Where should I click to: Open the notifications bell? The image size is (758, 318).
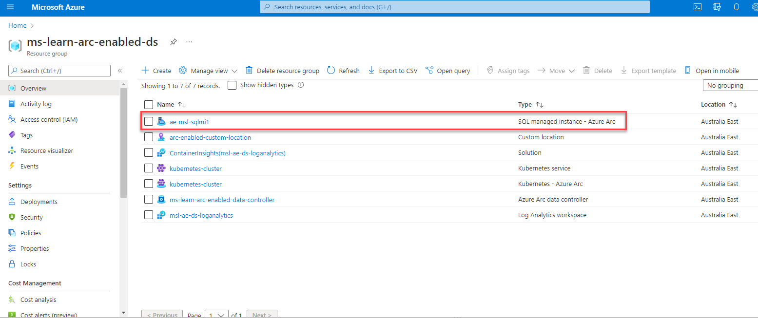pyautogui.click(x=737, y=7)
